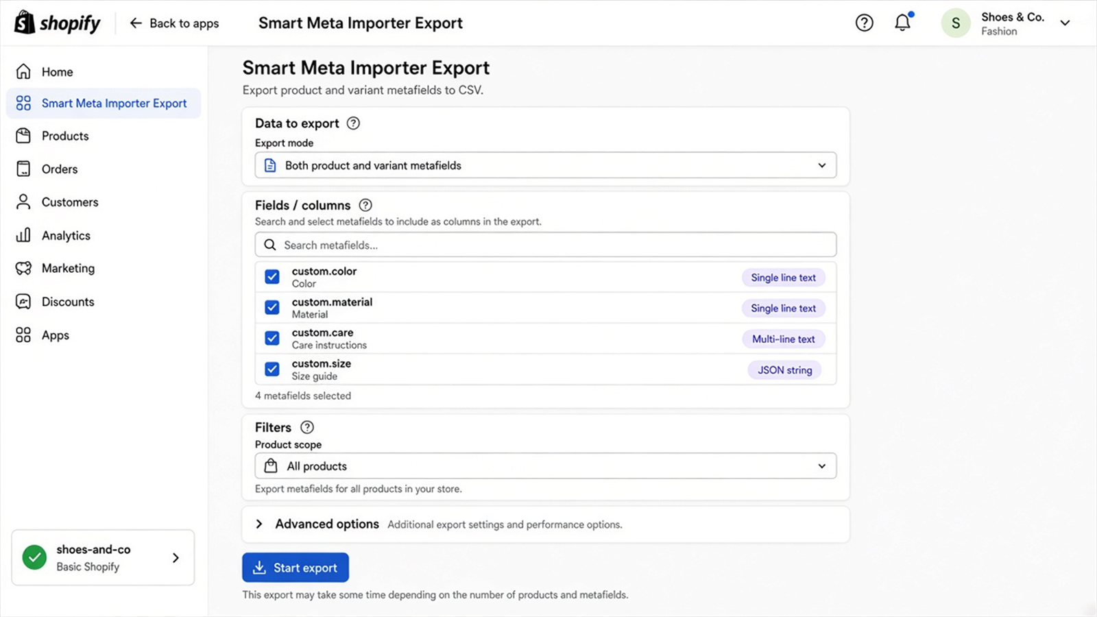
Task: Click the Start export button
Action: click(x=296, y=568)
